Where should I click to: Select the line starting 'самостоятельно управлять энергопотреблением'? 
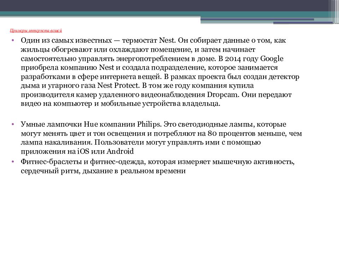point(152,59)
